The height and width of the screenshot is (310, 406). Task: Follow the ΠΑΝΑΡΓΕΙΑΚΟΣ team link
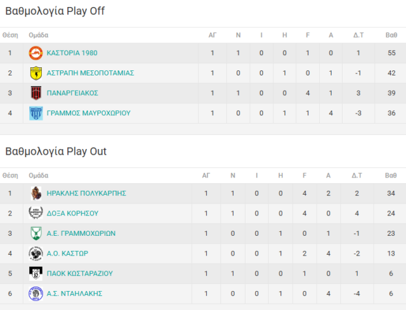click(72, 93)
